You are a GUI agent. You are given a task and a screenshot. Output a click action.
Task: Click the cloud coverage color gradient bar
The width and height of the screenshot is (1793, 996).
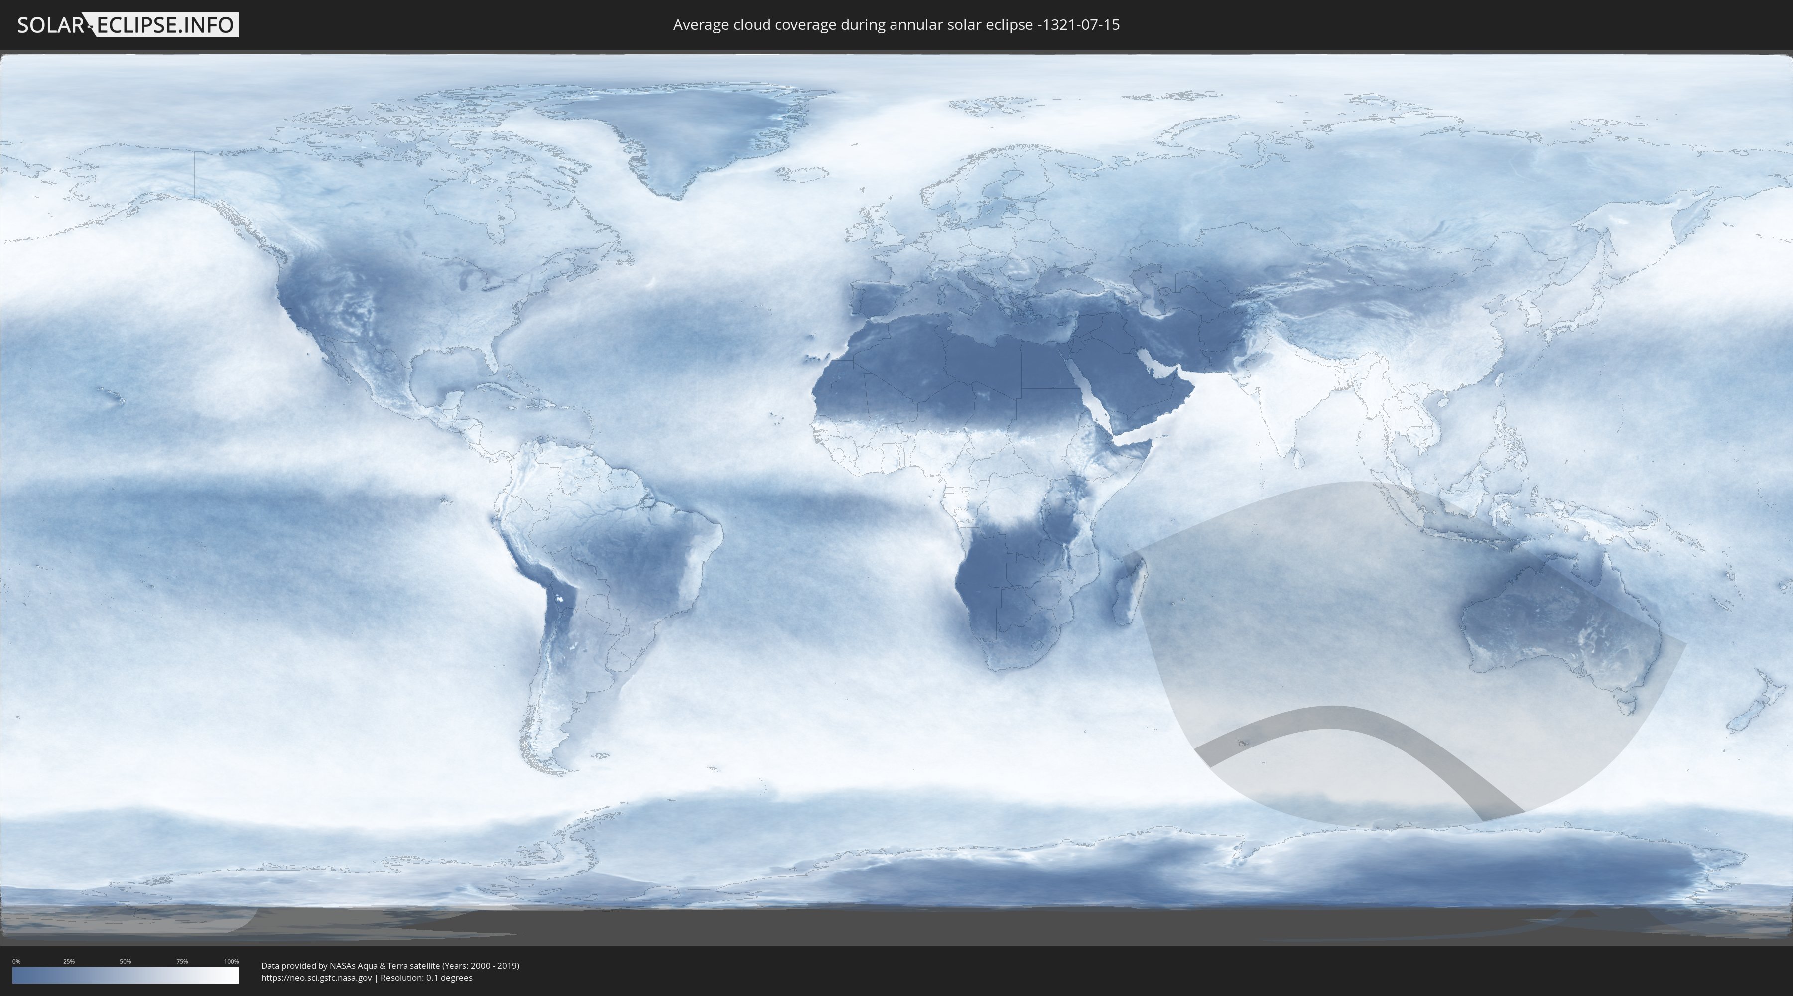126,975
